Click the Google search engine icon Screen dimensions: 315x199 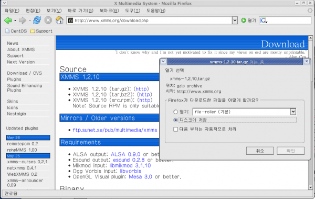[x=264, y=21]
